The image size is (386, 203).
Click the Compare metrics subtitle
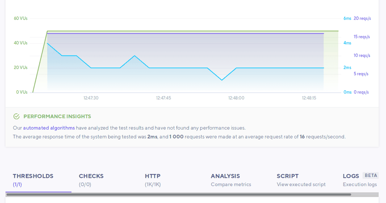[231, 185]
